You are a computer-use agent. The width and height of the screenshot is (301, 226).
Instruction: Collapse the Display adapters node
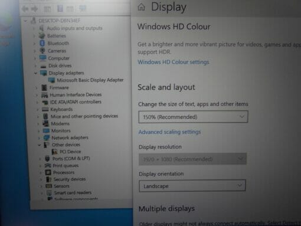tap(35, 73)
